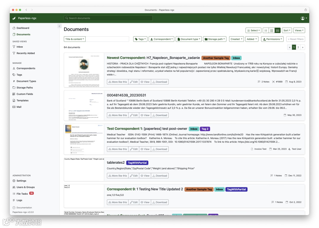This screenshot has width=319, height=228.
Task: Click More like this on Napoleon document
Action: (x=118, y=82)
